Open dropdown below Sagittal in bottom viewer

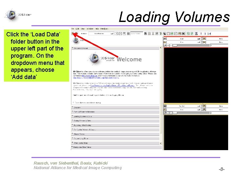point(184,109)
